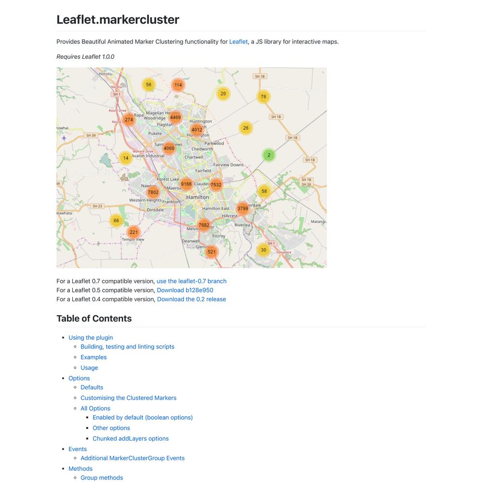The image size is (482, 482).
Task: Go to Other options section
Action: pyautogui.click(x=111, y=428)
